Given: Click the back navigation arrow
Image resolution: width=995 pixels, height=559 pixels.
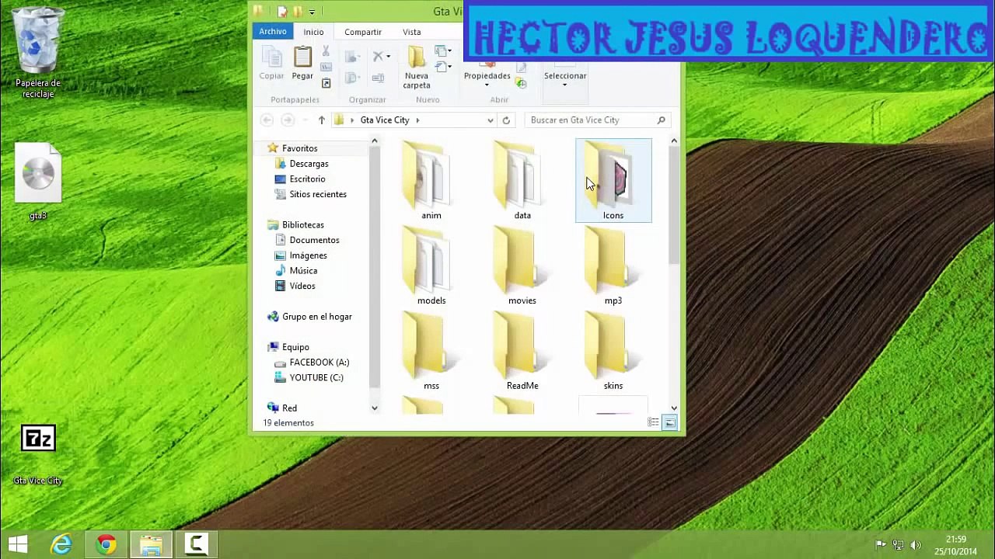Looking at the screenshot, I should 267,120.
